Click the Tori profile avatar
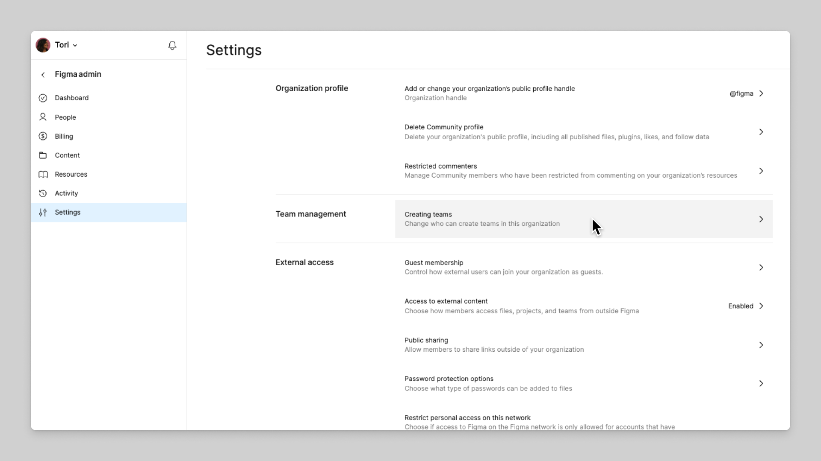This screenshot has height=461, width=821. (43, 45)
